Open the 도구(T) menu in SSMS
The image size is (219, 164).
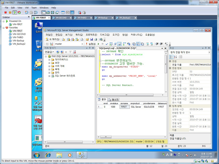point(116,35)
